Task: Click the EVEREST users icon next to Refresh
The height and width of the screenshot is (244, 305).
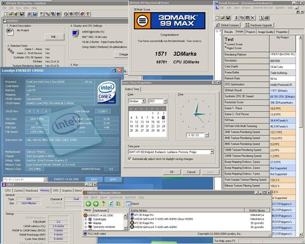Action: click(x=118, y=204)
